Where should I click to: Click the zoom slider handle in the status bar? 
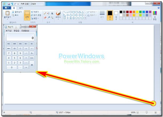click(146, 112)
